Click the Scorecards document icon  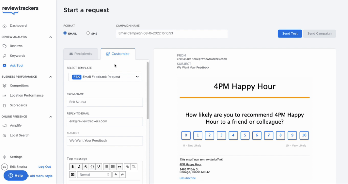tap(5, 105)
